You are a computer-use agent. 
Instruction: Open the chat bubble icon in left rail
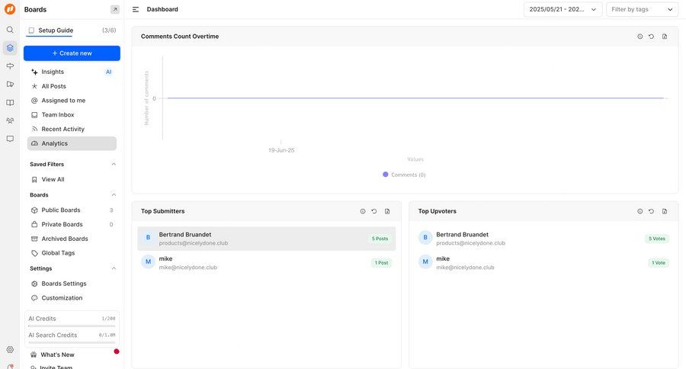pyautogui.click(x=10, y=139)
